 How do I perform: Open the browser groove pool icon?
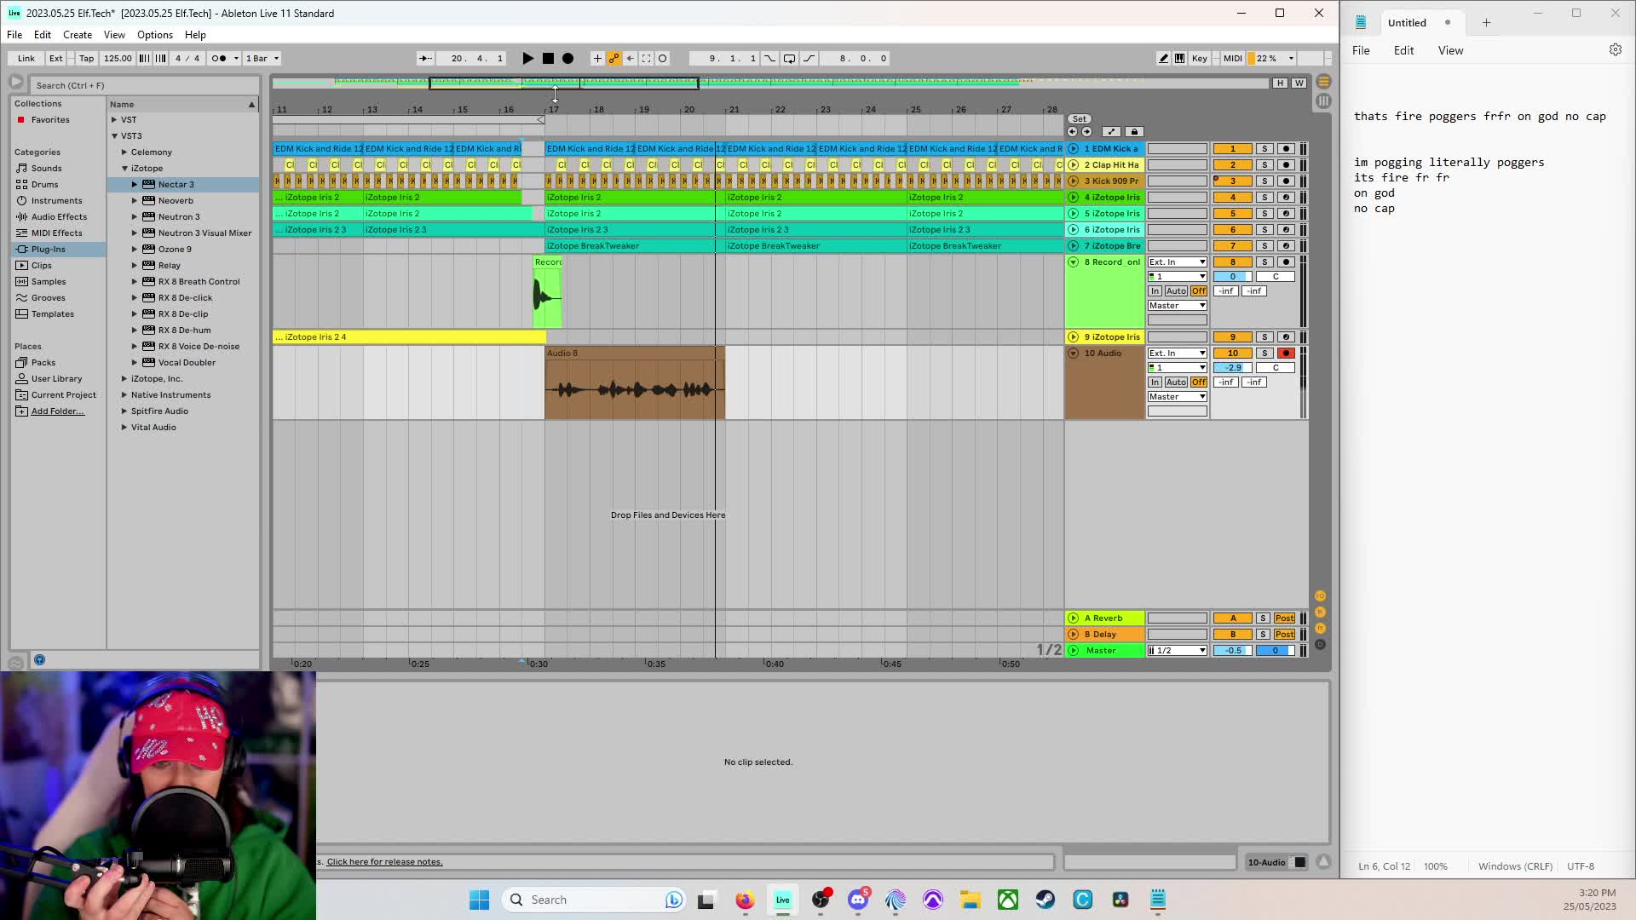[x=15, y=662]
